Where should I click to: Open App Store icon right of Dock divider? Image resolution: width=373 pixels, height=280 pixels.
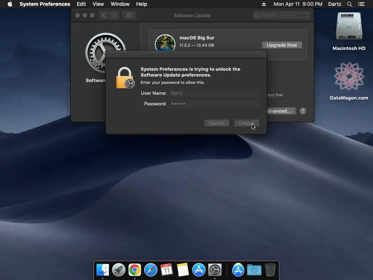click(x=238, y=270)
